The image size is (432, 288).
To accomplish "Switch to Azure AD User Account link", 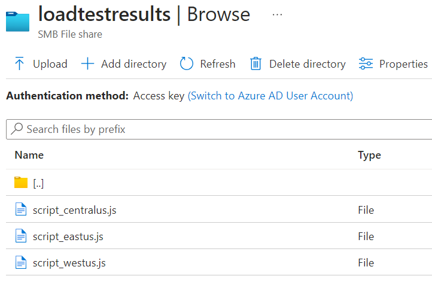I will tap(270, 96).
